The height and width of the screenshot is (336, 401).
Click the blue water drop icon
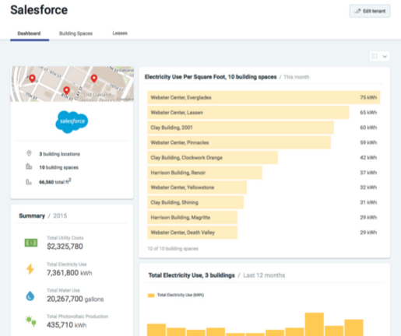coord(30,296)
